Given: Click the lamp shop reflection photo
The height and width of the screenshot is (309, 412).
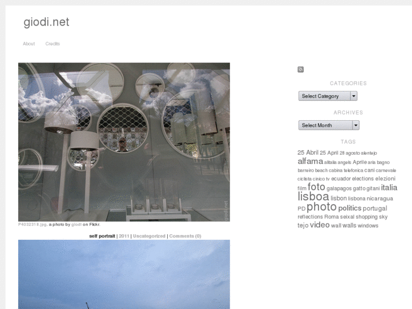Looking at the screenshot, I should click(124, 142).
